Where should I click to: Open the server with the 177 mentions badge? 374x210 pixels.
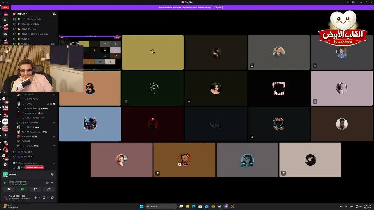pyautogui.click(x=5, y=41)
